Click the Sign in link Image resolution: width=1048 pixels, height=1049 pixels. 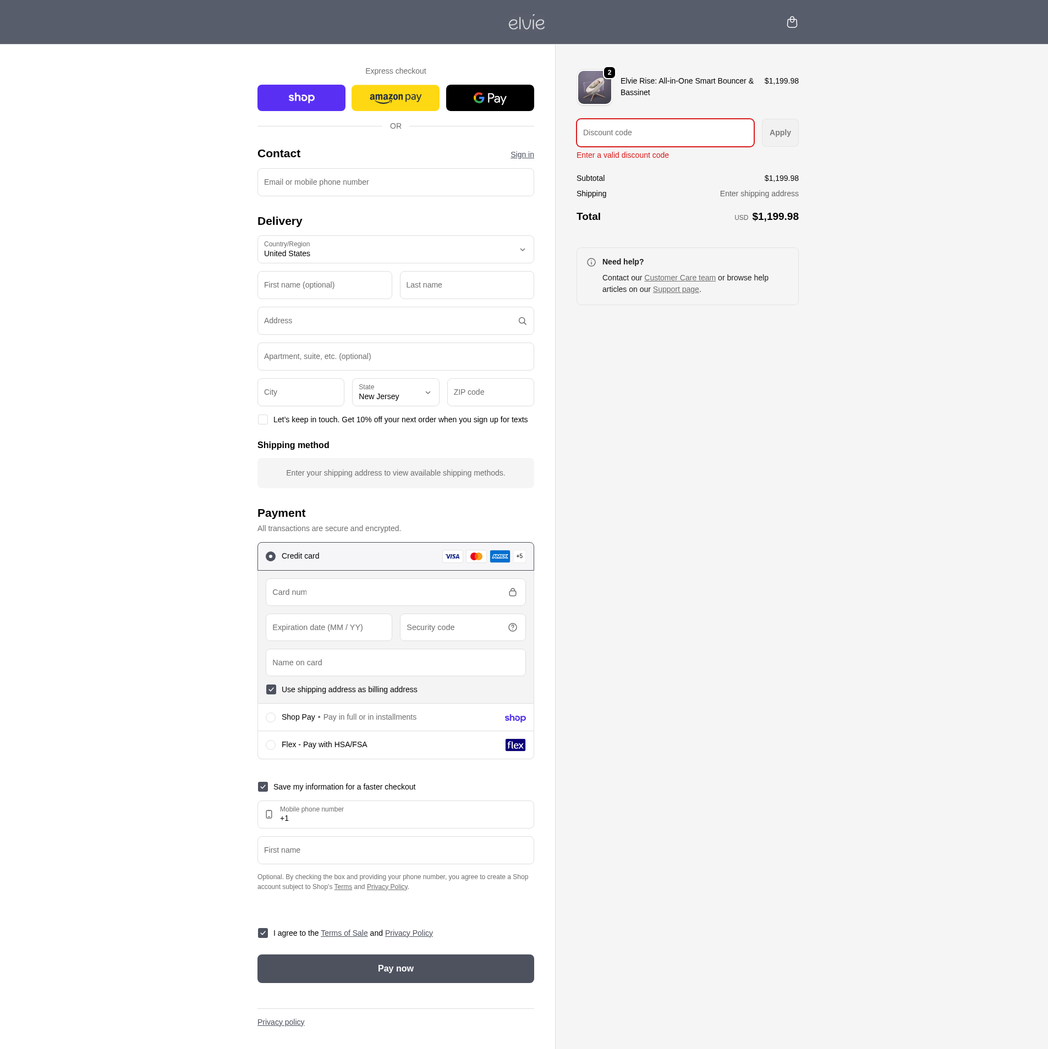click(522, 154)
